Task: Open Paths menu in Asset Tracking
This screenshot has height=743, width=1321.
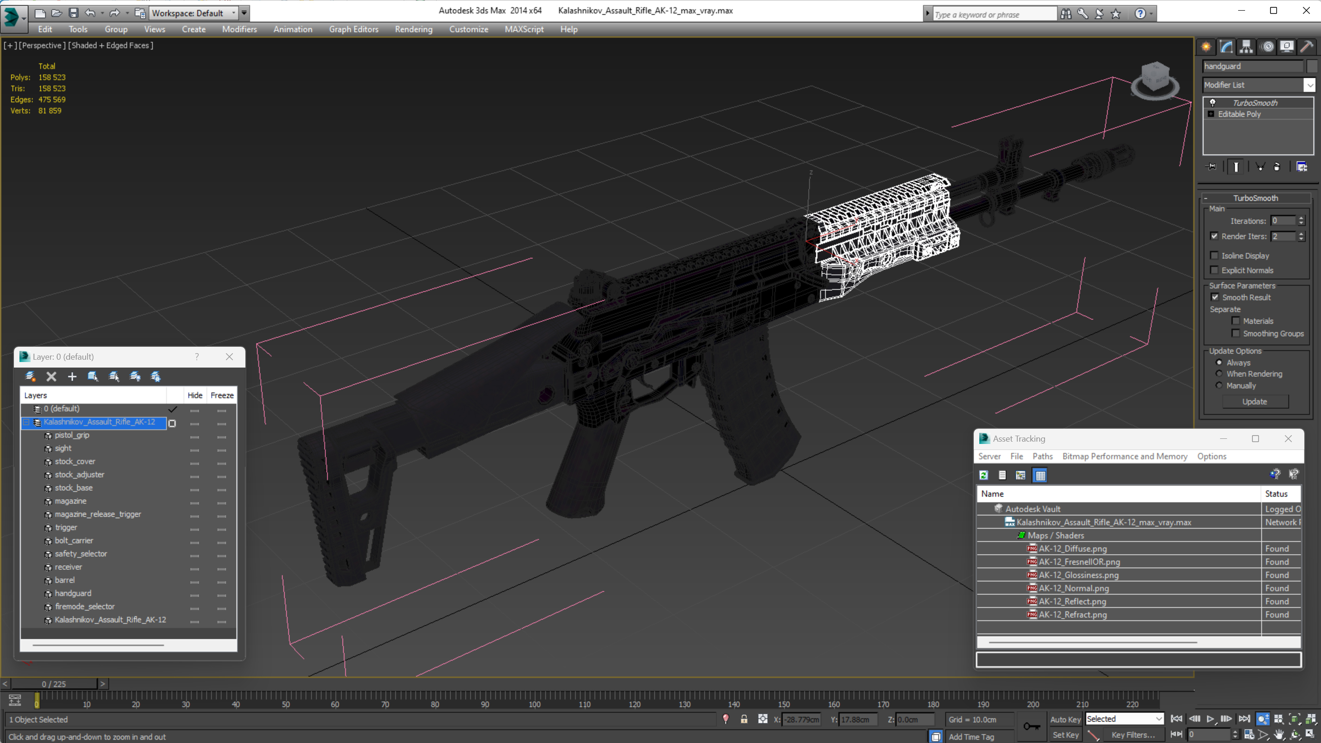Action: [x=1043, y=456]
